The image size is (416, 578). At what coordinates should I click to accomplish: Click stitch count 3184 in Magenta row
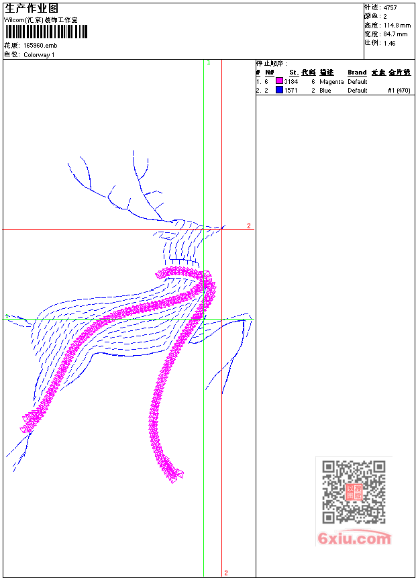(x=291, y=81)
